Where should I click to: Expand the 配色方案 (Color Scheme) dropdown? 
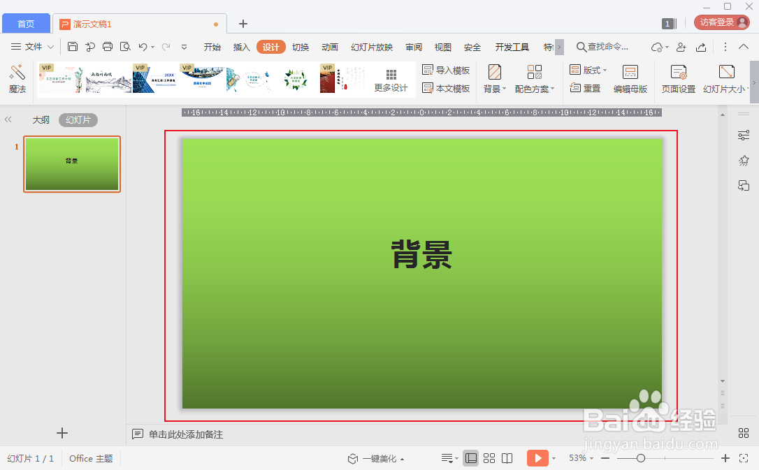point(535,89)
